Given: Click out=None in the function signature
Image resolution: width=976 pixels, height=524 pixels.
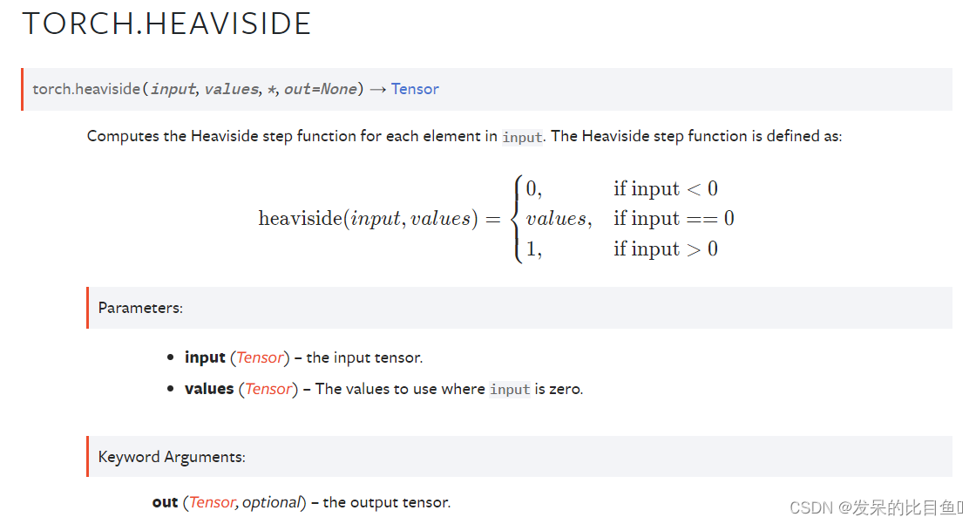Looking at the screenshot, I should (x=321, y=89).
